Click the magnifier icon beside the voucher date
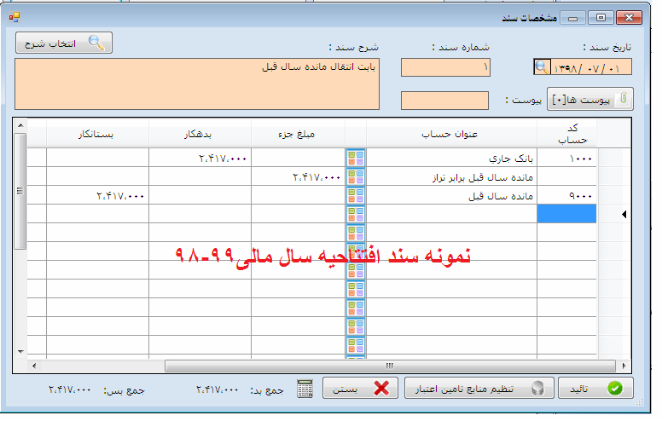 (x=543, y=67)
